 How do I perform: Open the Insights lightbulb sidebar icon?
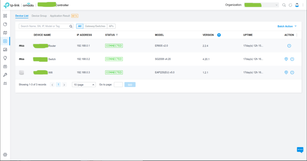click(x=5, y=58)
